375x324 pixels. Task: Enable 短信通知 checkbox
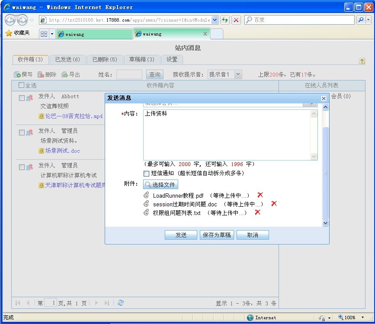pyautogui.click(x=146, y=173)
